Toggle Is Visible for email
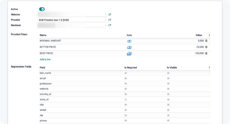 [168, 78]
